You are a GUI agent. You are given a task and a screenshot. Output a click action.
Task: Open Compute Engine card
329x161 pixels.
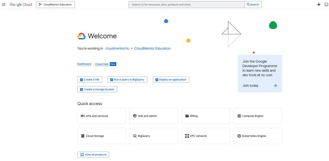click(258, 116)
